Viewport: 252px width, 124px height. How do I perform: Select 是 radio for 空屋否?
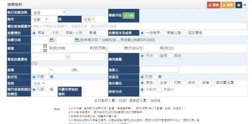coord(155,77)
